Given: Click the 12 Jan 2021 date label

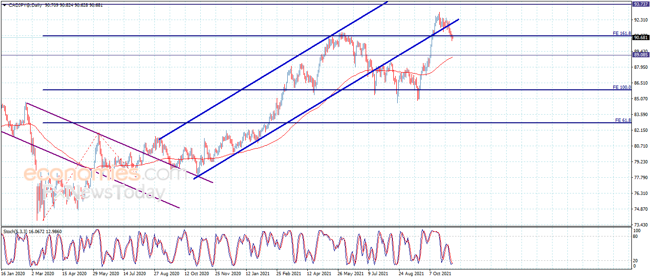Looking at the screenshot, I should pos(259,274).
